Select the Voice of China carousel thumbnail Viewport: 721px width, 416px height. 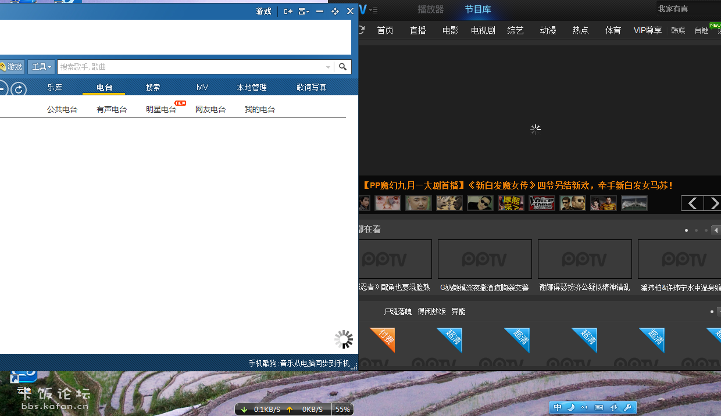tap(542, 203)
